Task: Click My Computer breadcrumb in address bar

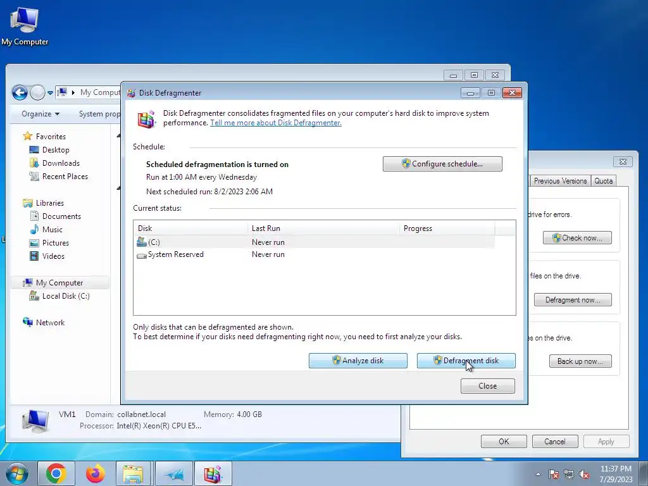Action: 100,92
